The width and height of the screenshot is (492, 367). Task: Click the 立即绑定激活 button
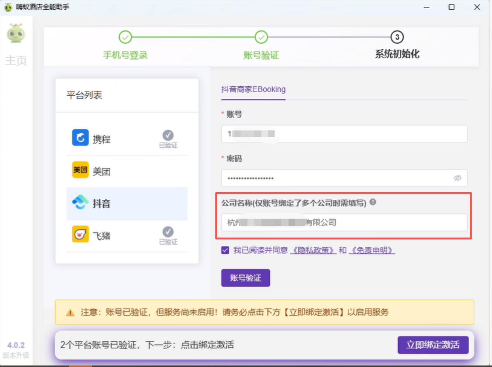coord(433,344)
